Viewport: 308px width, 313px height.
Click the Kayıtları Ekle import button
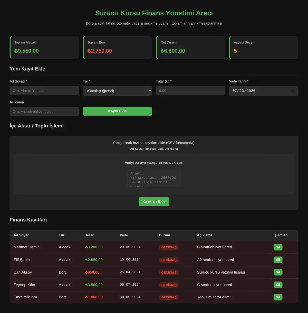click(x=154, y=201)
